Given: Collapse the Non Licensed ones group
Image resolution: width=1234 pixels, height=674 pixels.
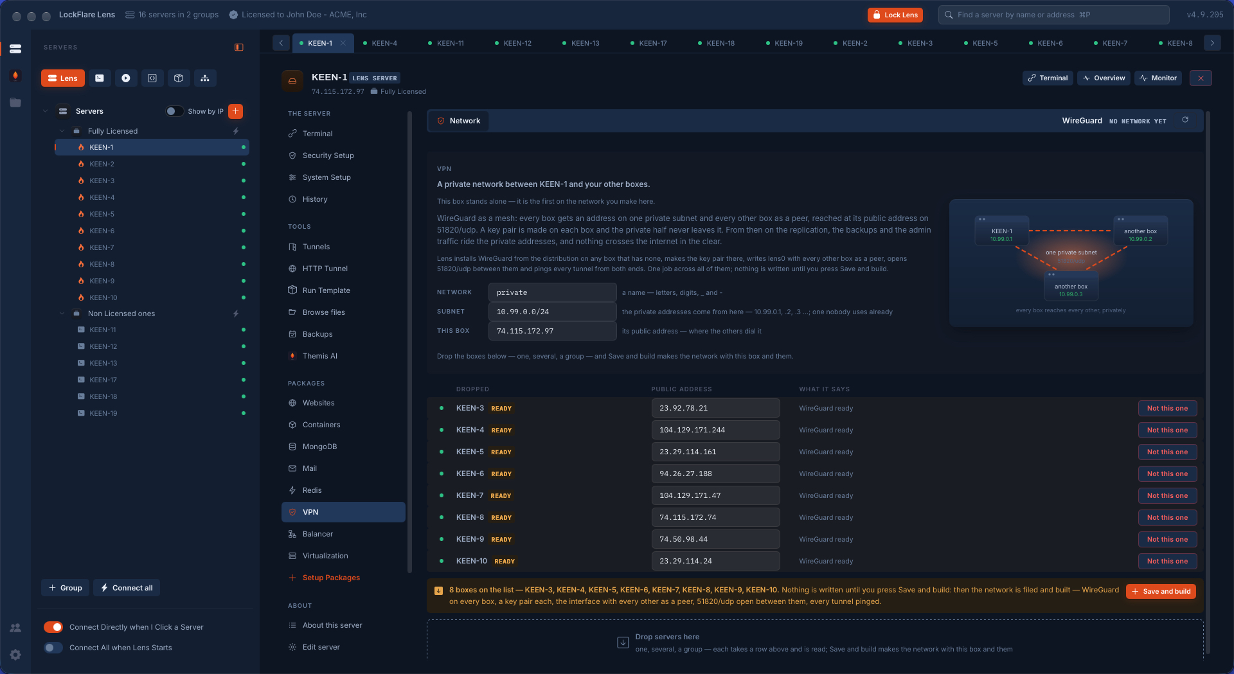Looking at the screenshot, I should (x=62, y=314).
